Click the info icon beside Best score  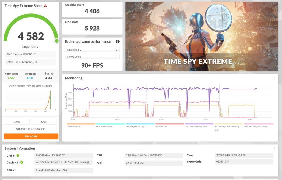pos(52,74)
